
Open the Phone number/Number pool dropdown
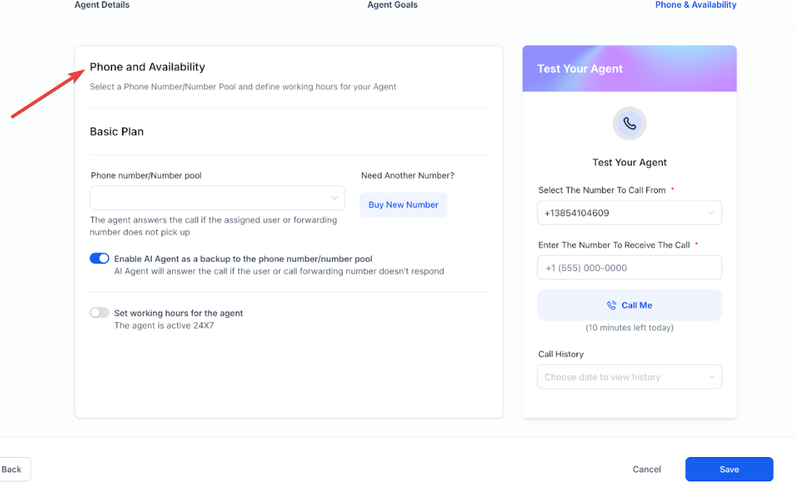click(x=217, y=198)
